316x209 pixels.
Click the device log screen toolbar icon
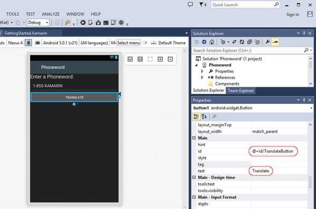pos(106,23)
